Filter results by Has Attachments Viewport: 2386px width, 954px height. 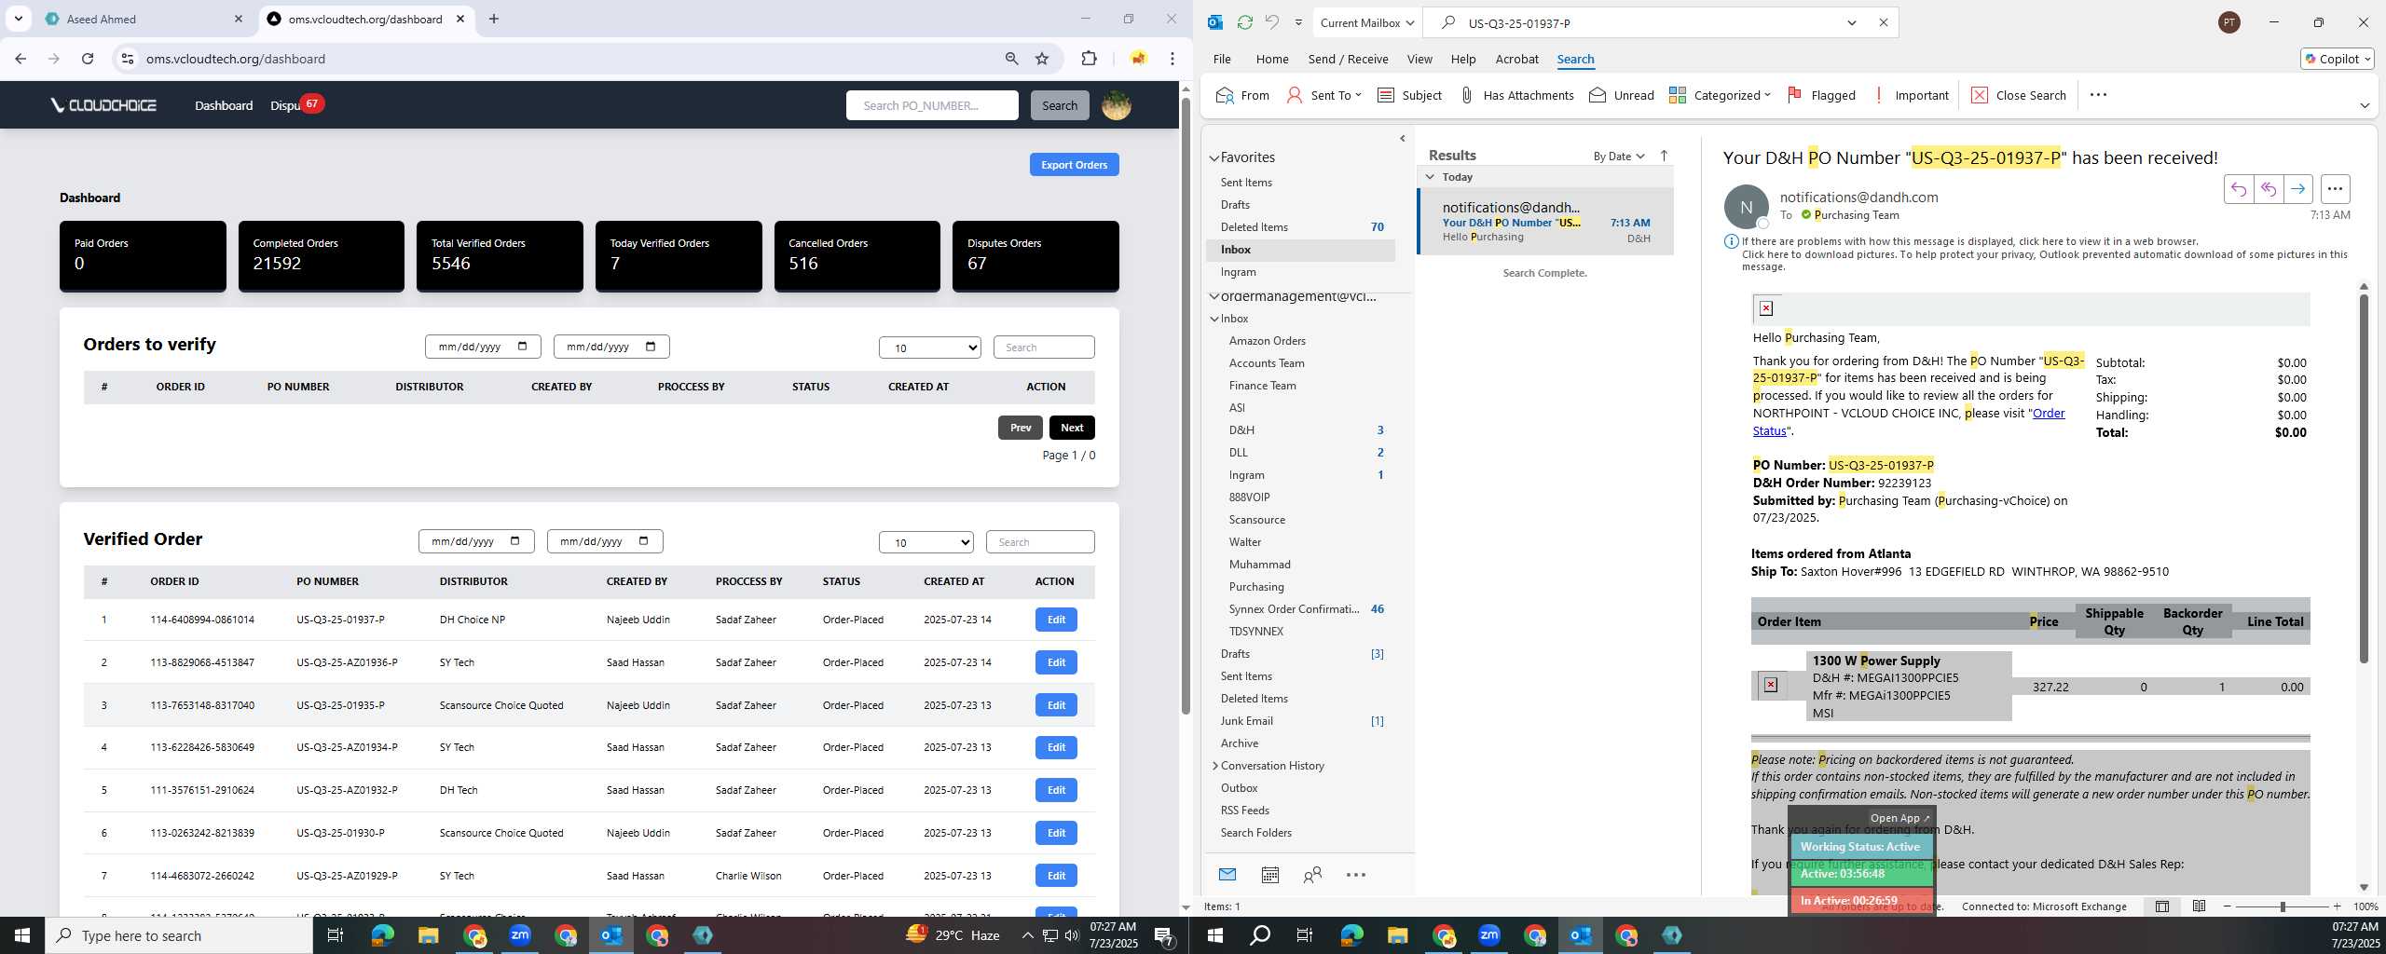point(1515,95)
